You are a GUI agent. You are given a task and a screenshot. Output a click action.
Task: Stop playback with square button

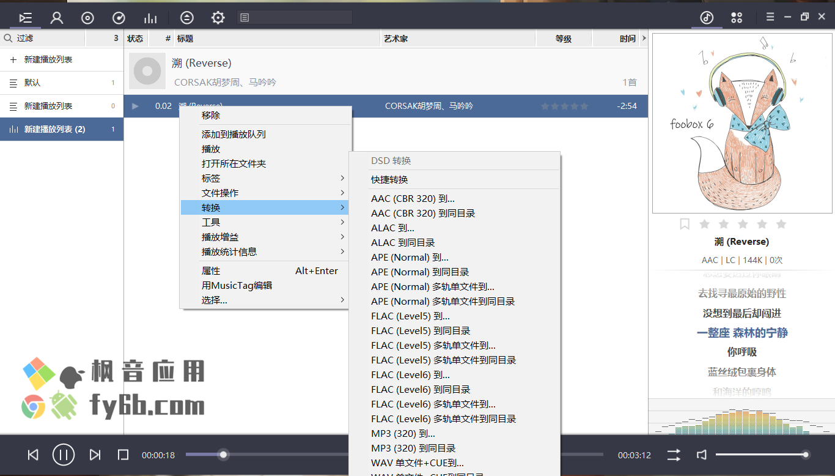[123, 455]
